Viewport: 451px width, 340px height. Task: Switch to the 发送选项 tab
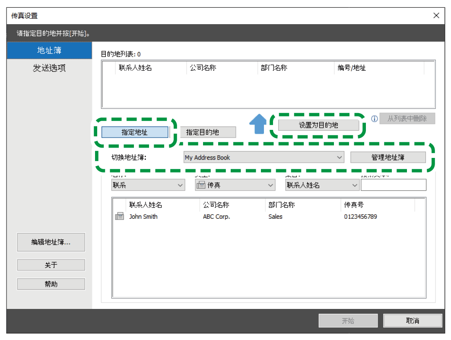coord(49,68)
